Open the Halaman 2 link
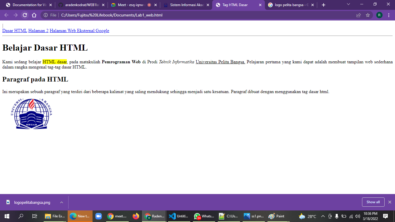This screenshot has height=222, width=395. (x=38, y=31)
